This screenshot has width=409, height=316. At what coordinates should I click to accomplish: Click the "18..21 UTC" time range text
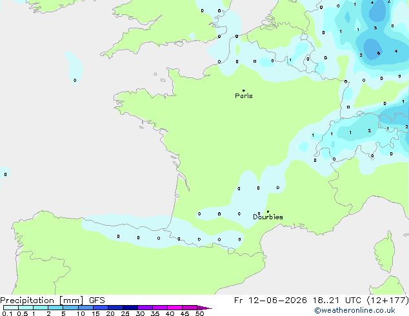[337, 301]
